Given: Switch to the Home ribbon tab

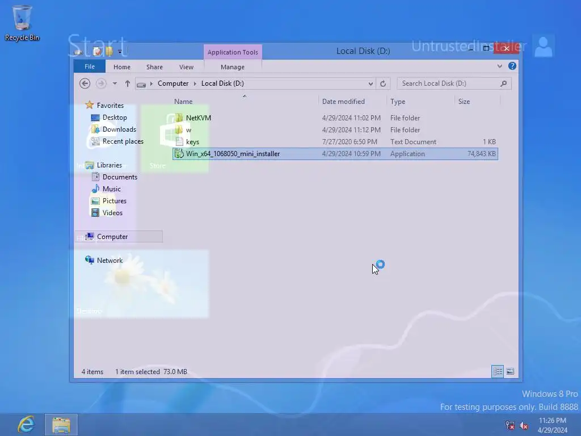Looking at the screenshot, I should pos(122,67).
